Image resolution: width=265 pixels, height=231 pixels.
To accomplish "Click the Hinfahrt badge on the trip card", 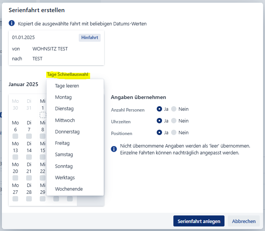I will (x=90, y=38).
